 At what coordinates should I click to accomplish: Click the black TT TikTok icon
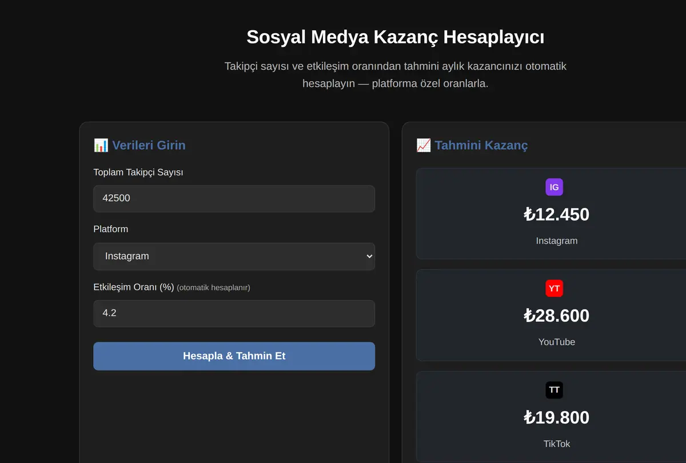click(x=554, y=390)
